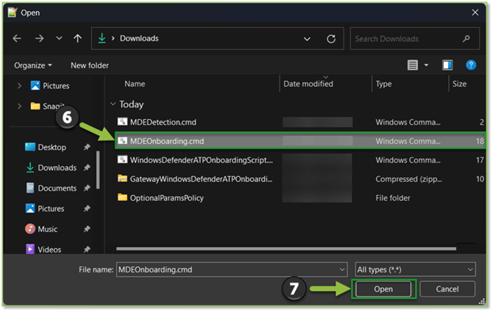
Task: Select the MDEDetection.cmd file
Action: coord(163,121)
